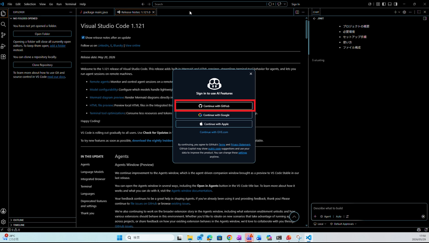Maximize the chat panel
429x243 pixels.
coord(419,12)
